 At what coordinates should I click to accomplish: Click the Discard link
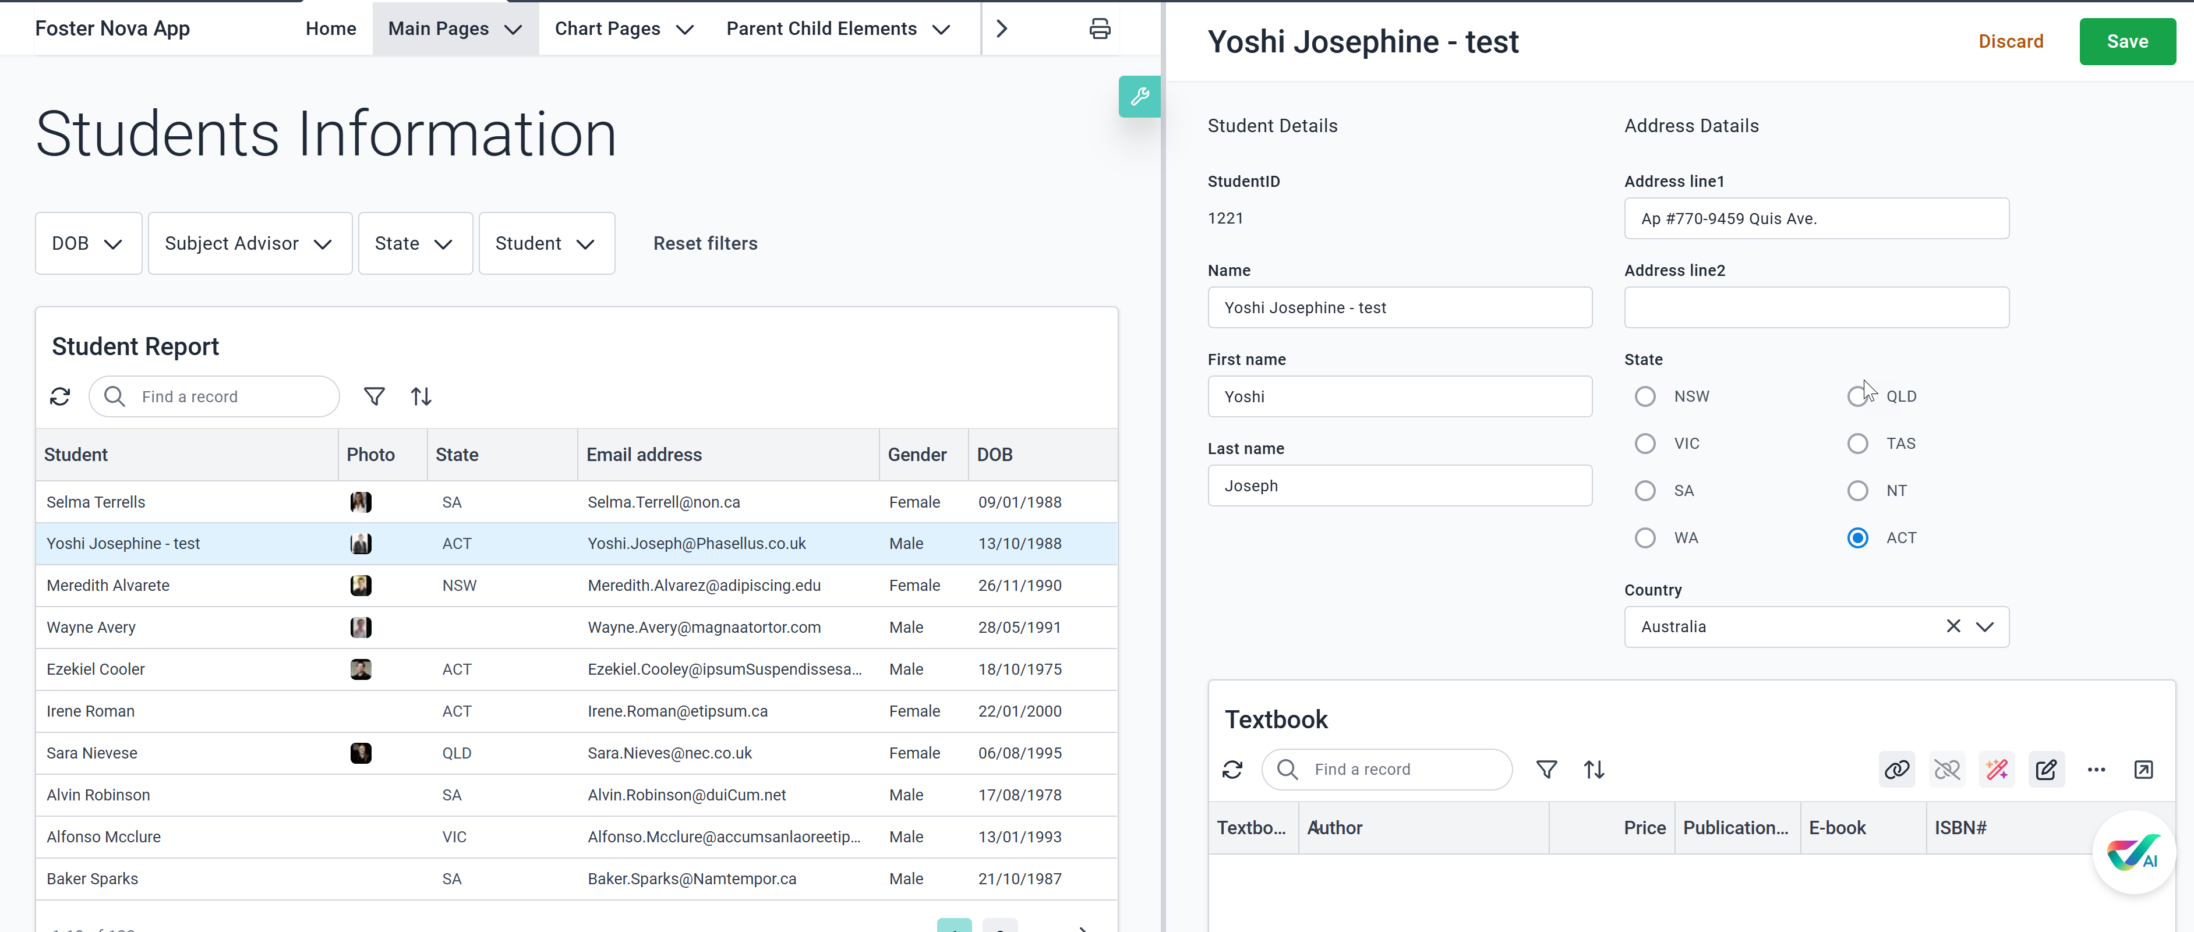point(2010,42)
